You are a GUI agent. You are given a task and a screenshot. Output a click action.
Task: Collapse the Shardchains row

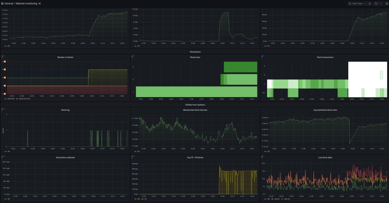(195, 52)
